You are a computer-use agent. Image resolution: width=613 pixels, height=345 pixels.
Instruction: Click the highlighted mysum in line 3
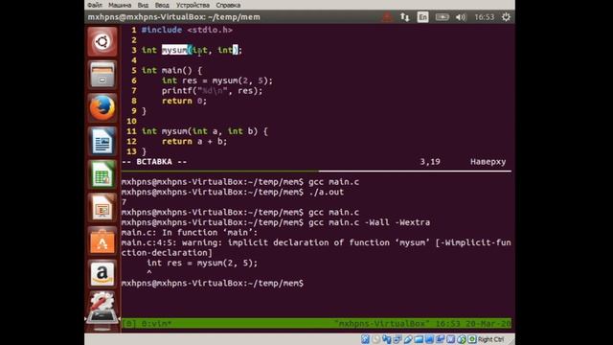pyautogui.click(x=174, y=50)
